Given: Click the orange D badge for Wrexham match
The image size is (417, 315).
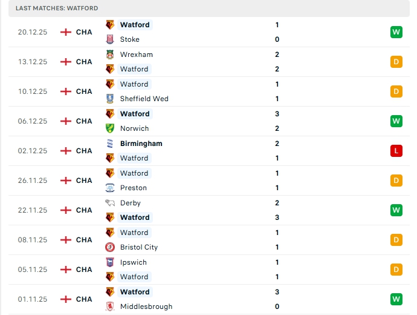Looking at the screenshot, I should tap(396, 62).
